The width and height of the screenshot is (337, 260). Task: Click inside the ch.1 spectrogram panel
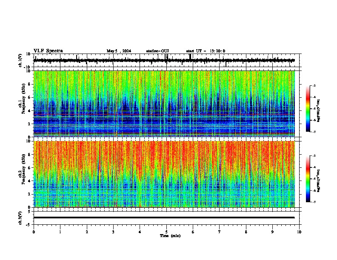[x=164, y=104]
